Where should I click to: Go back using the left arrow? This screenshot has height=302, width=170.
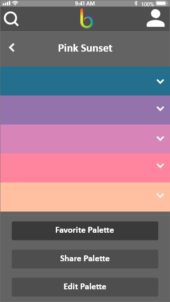click(12, 48)
